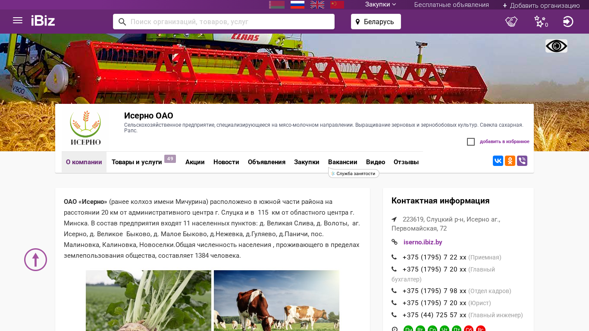Reveal the Главный инженер phone number

(x=435, y=315)
